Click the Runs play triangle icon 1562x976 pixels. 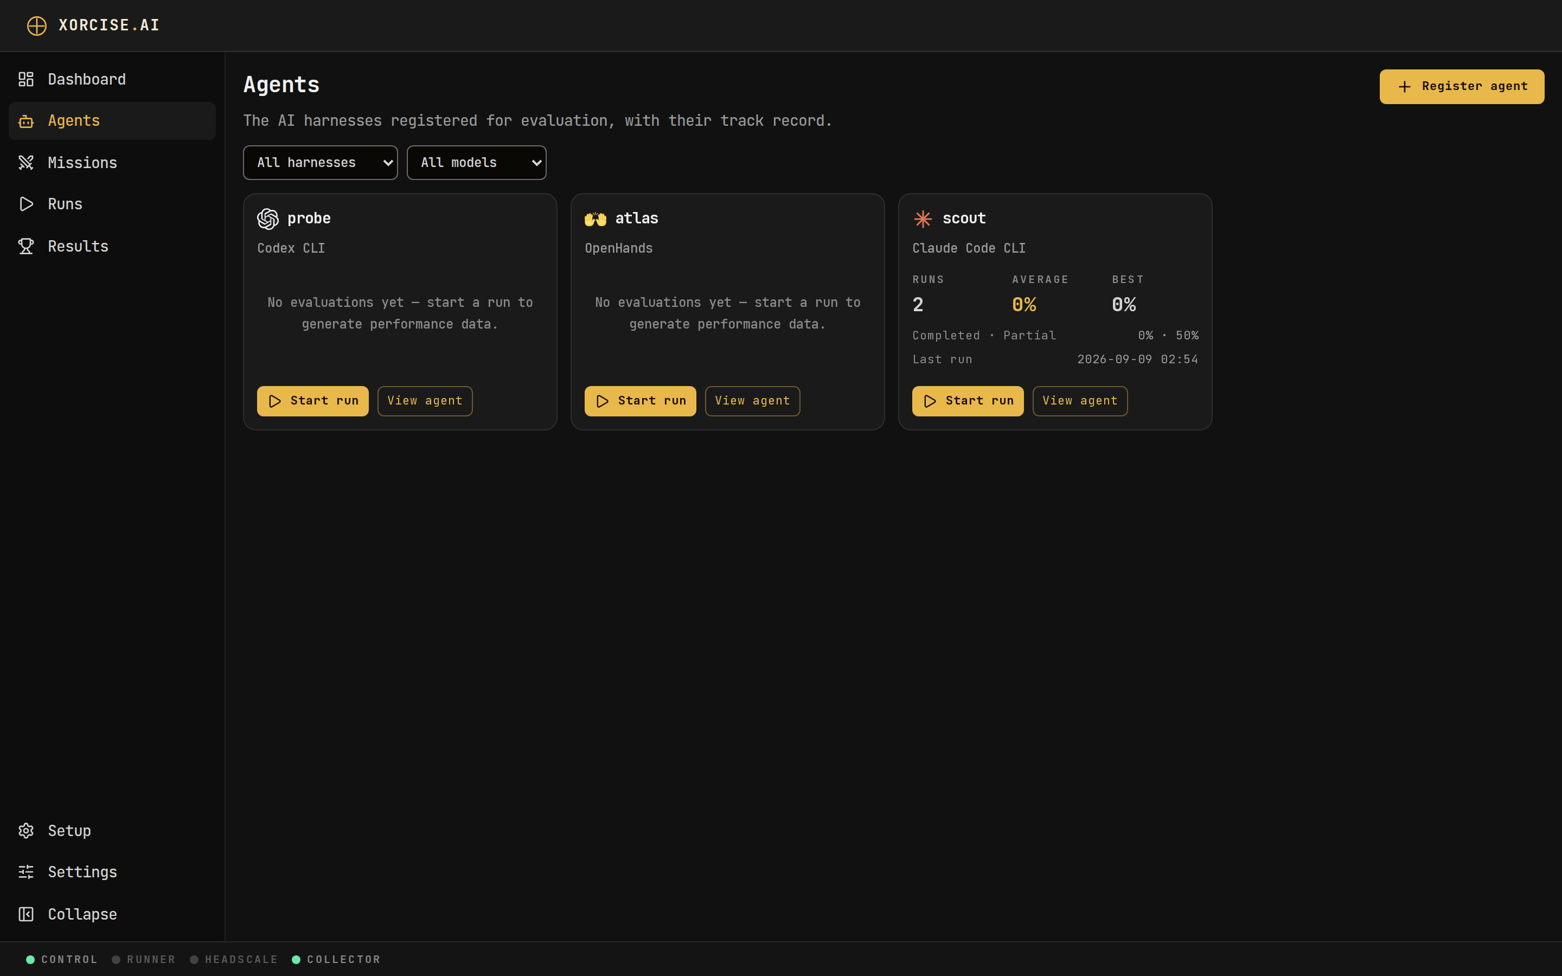[26, 204]
